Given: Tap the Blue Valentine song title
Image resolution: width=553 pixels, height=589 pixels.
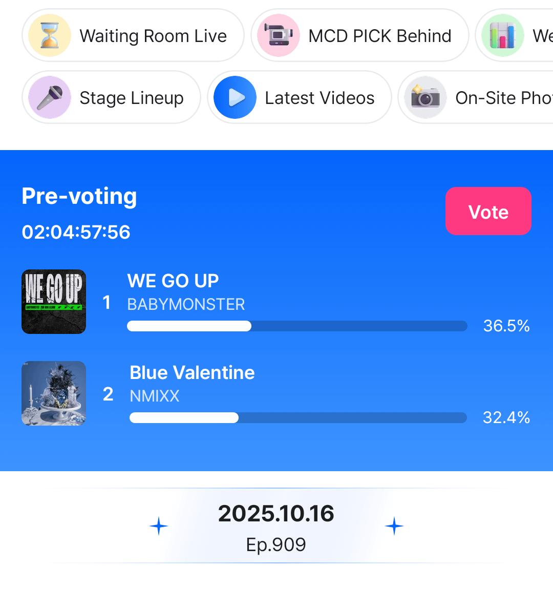Looking at the screenshot, I should [192, 372].
